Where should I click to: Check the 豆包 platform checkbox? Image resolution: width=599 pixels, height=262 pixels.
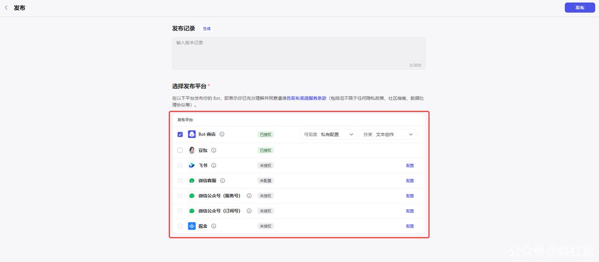pyautogui.click(x=180, y=150)
